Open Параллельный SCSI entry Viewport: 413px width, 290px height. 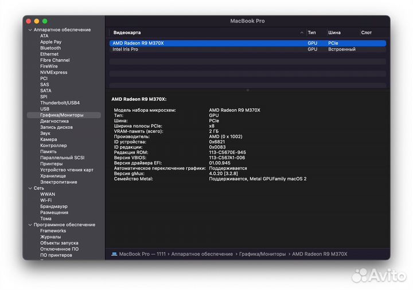[62, 158]
